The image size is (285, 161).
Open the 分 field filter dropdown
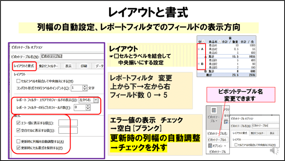point(203,42)
